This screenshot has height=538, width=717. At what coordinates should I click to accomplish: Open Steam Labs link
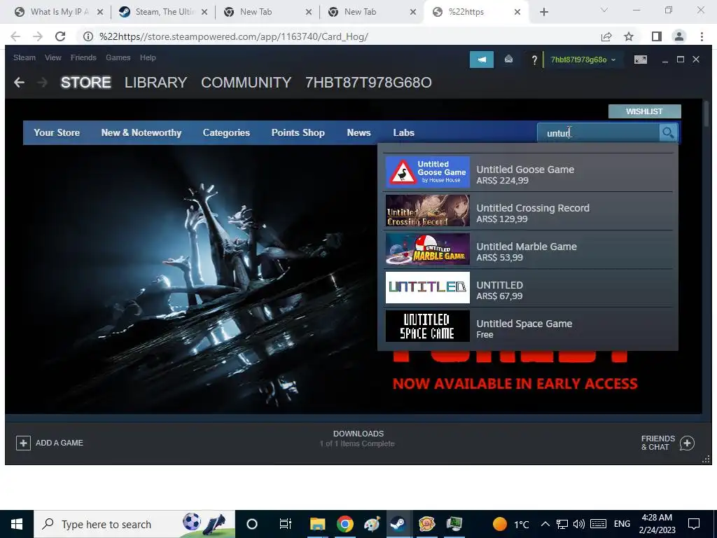point(404,132)
